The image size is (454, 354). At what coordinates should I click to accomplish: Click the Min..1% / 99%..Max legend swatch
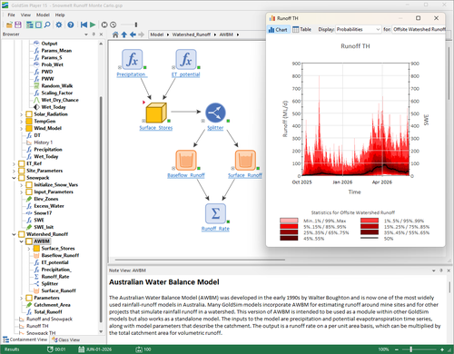tap(289, 221)
